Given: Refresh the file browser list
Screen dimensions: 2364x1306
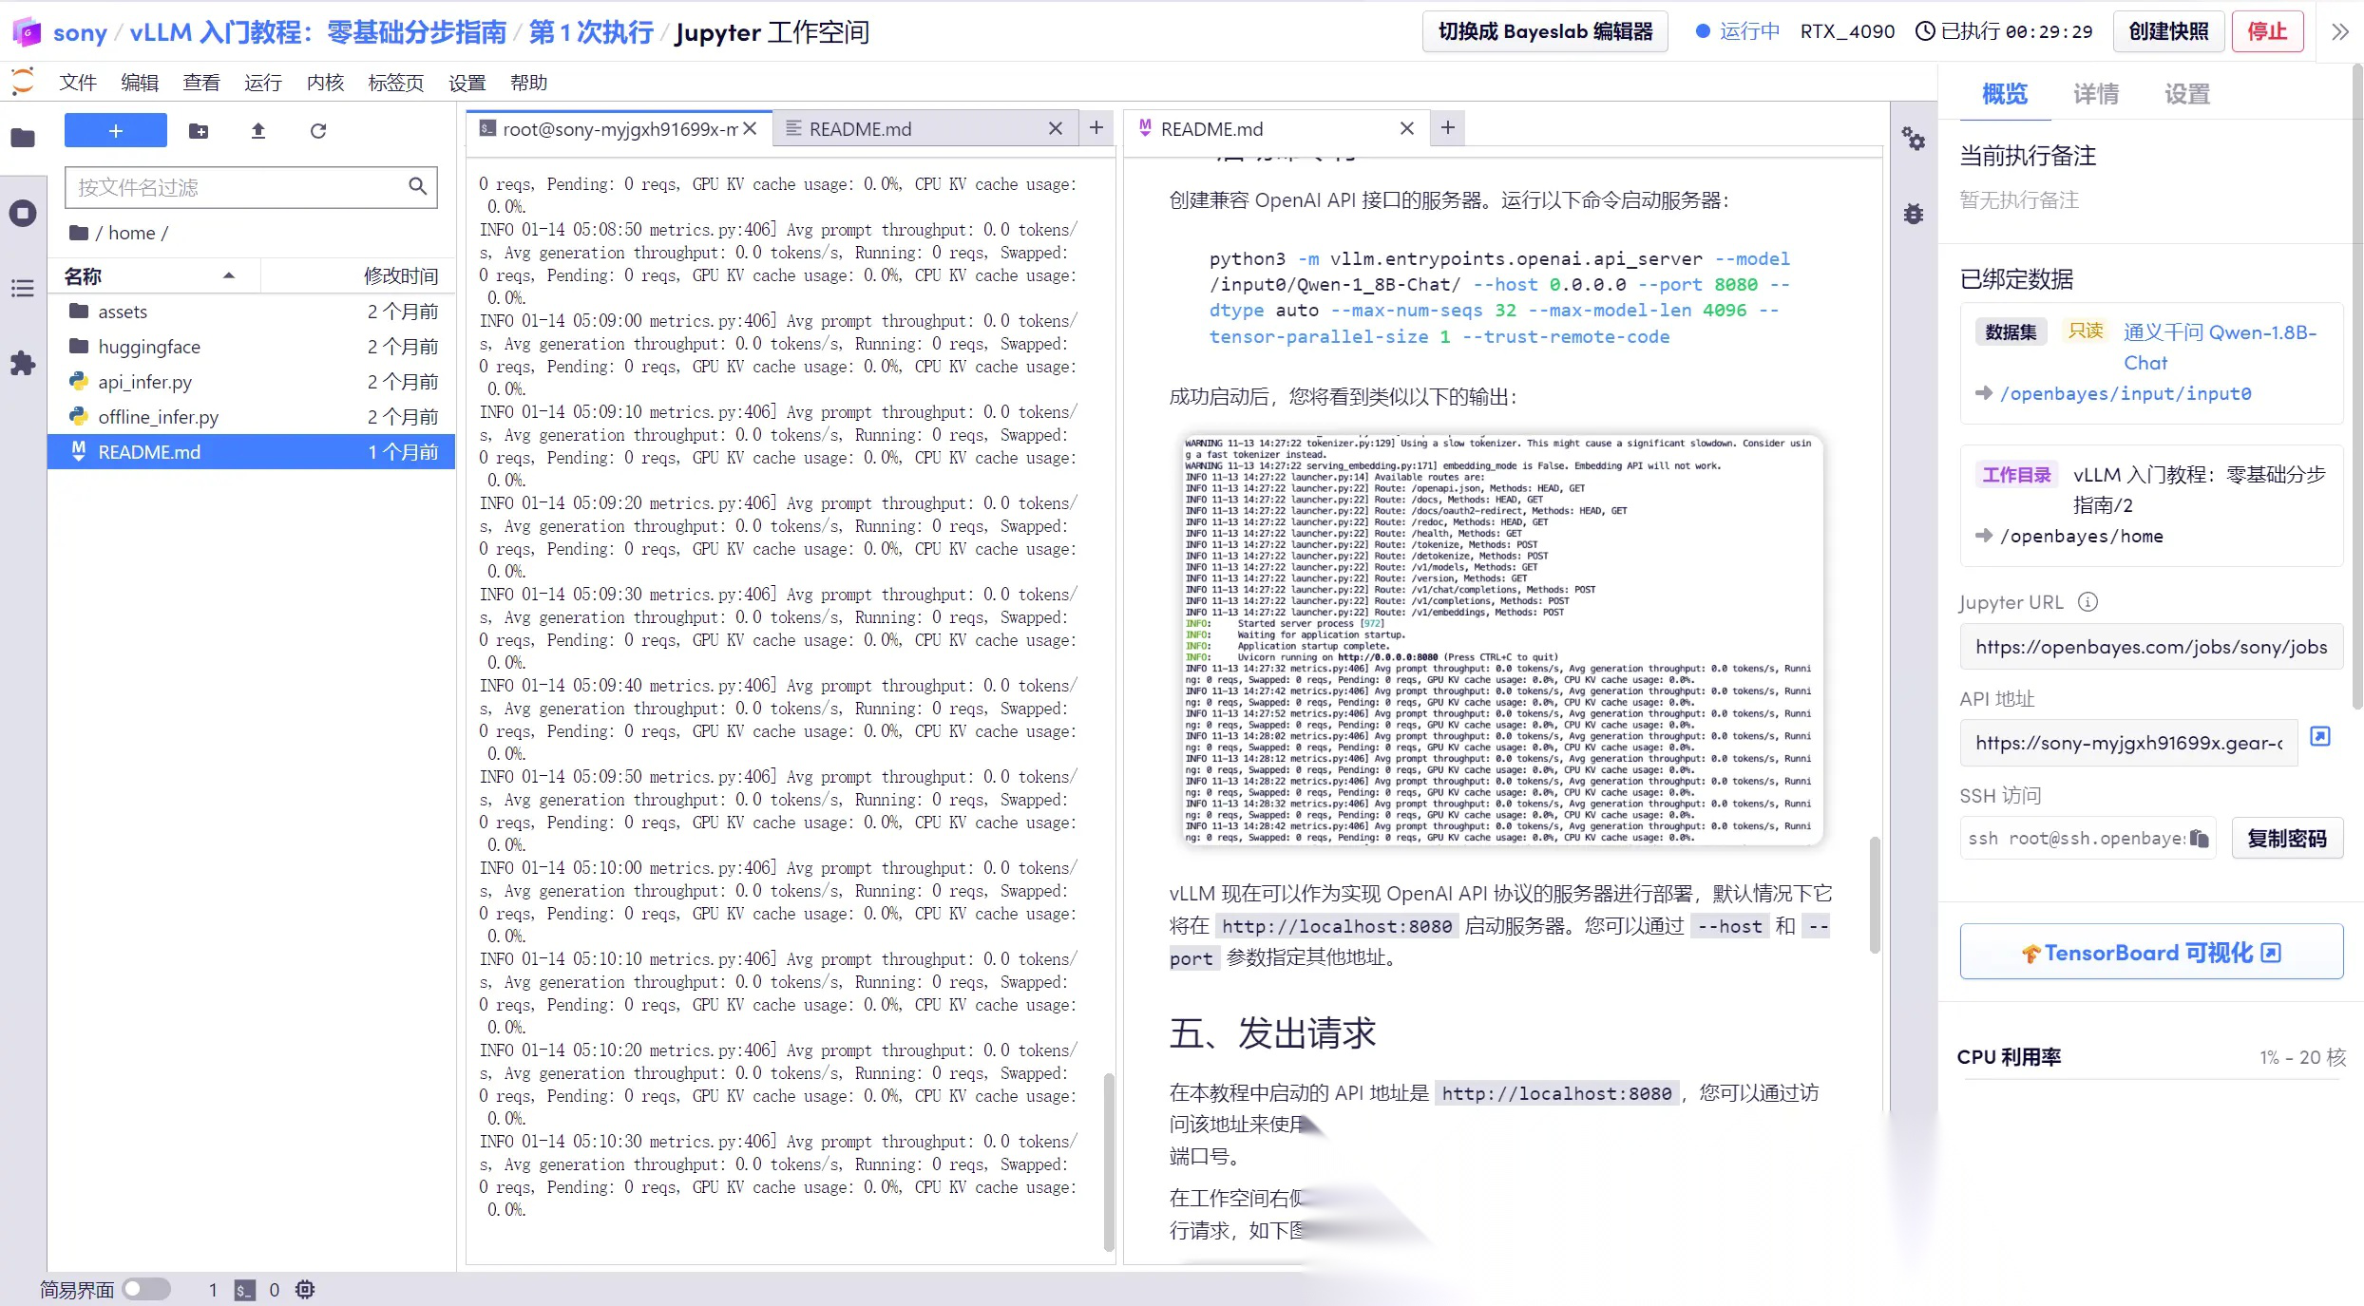Looking at the screenshot, I should (318, 131).
